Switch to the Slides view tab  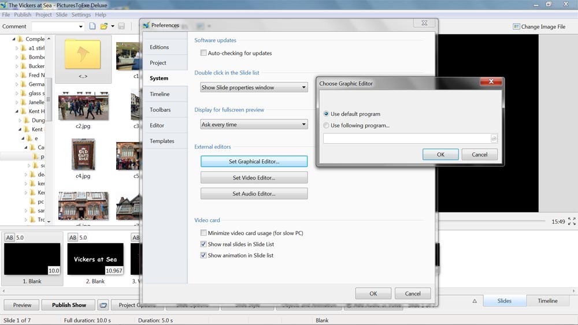pos(504,301)
